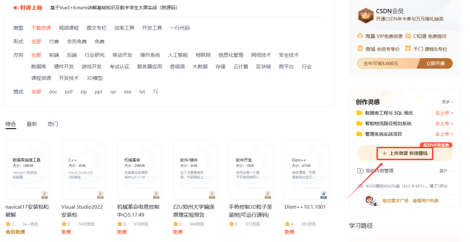Click the plus icon in 上传资源 button
This screenshot has width=470, height=242.
tap(384, 153)
